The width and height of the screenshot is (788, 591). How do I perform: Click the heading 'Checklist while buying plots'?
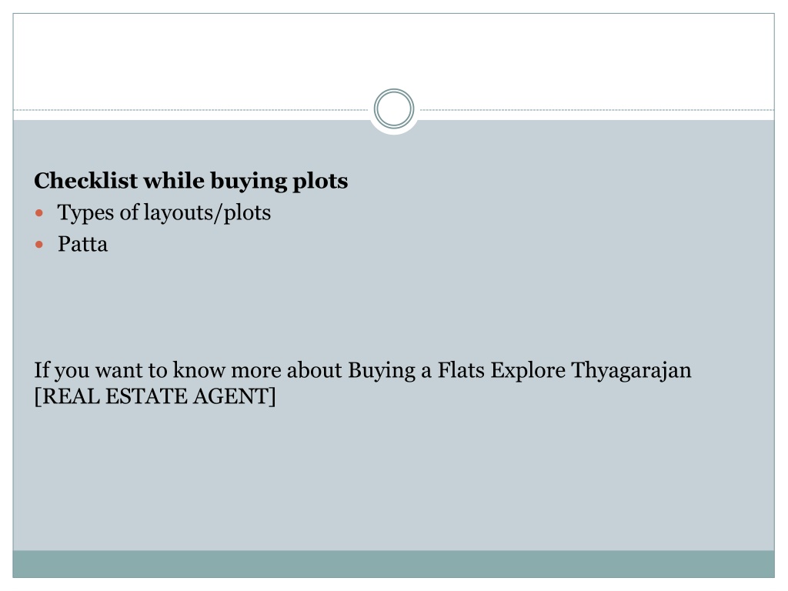191,181
